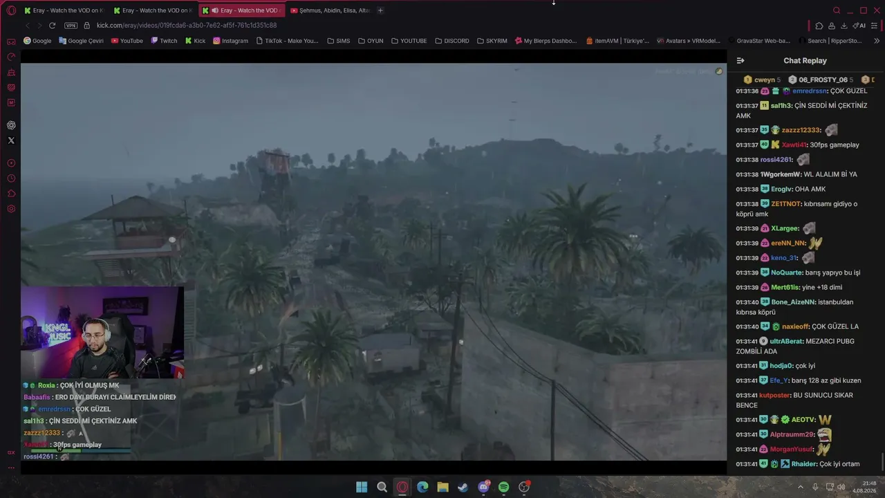Open the Windows Start menu
The image size is (885, 498).
(362, 487)
